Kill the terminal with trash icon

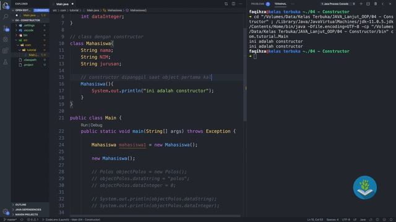pos(376,4)
